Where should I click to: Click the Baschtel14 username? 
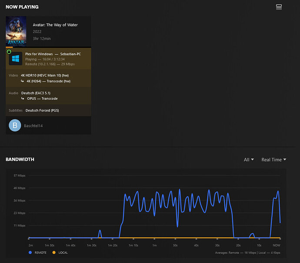pyautogui.click(x=33, y=126)
